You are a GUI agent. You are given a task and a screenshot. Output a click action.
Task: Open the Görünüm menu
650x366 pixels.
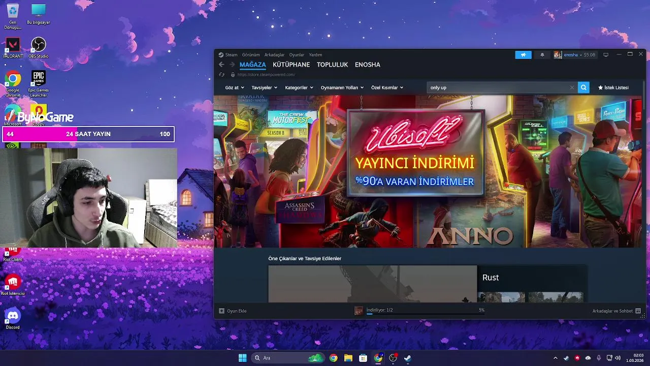251,55
